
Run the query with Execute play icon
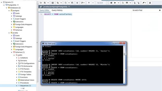(x=115, y=3)
